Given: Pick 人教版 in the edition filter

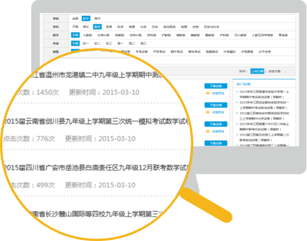Looking at the screenshot, I should (x=87, y=35).
